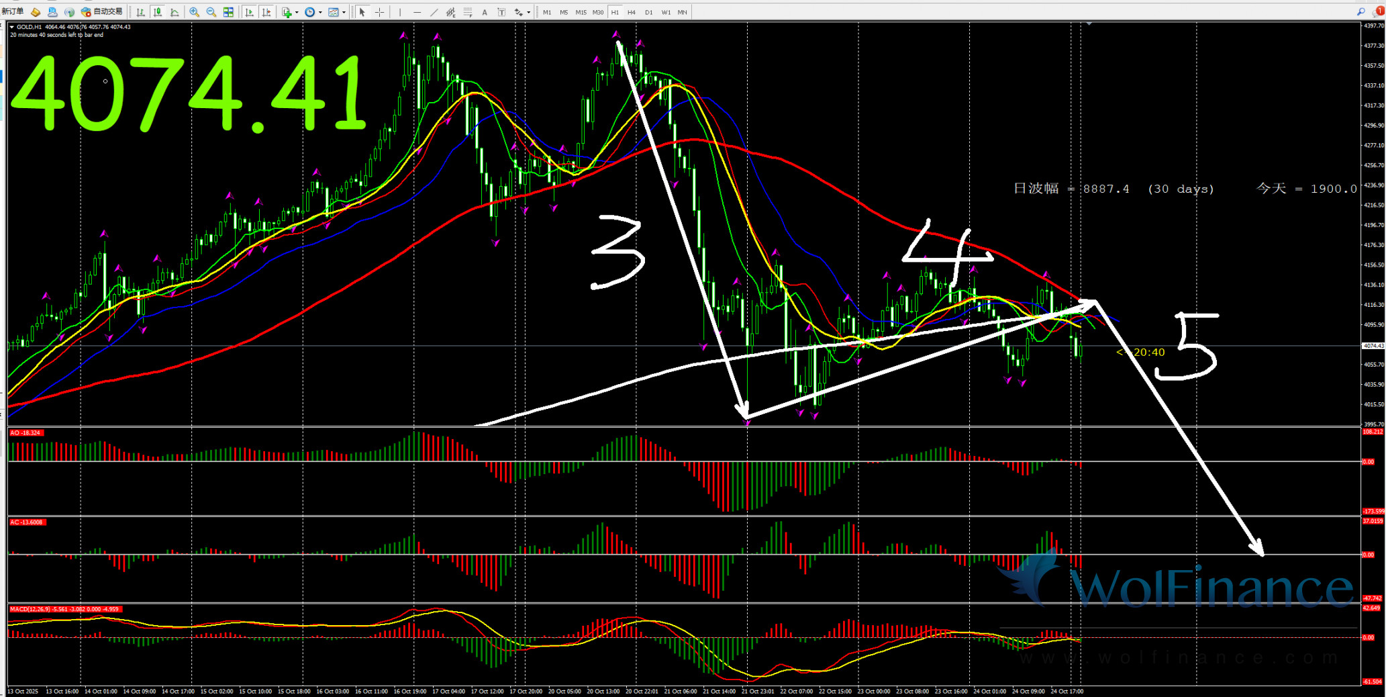This screenshot has height=697, width=1386.
Task: Expand the templates dropdown arrow
Action: tap(344, 12)
